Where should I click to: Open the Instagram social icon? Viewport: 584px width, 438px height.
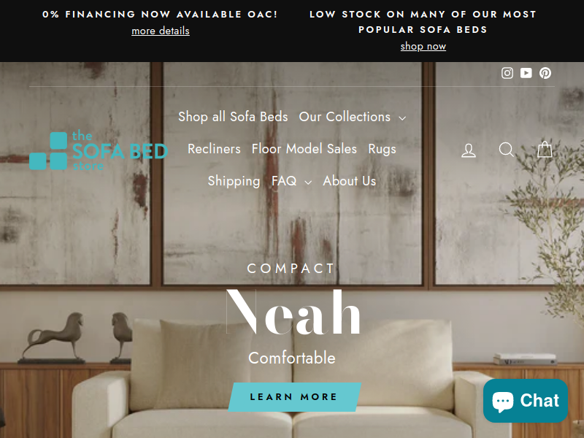(x=507, y=73)
